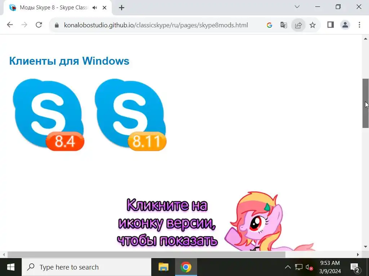The width and height of the screenshot is (369, 276).
Task: Open the network status tray icon
Action: (299, 267)
